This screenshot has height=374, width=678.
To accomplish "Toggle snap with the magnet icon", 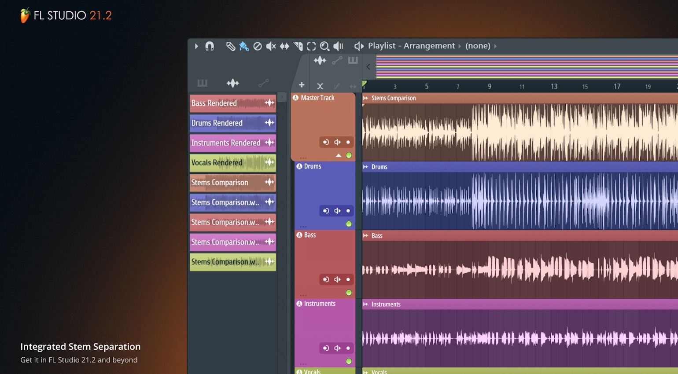I will [210, 46].
